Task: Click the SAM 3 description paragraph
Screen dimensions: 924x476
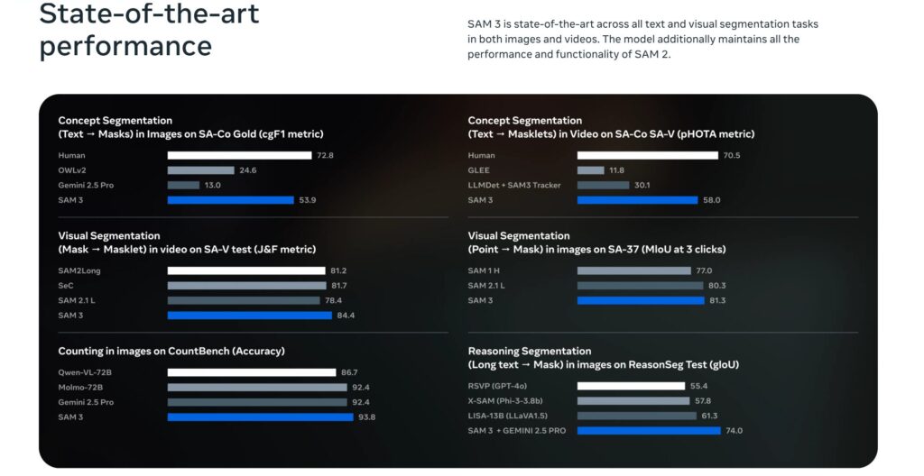Action: coord(642,40)
